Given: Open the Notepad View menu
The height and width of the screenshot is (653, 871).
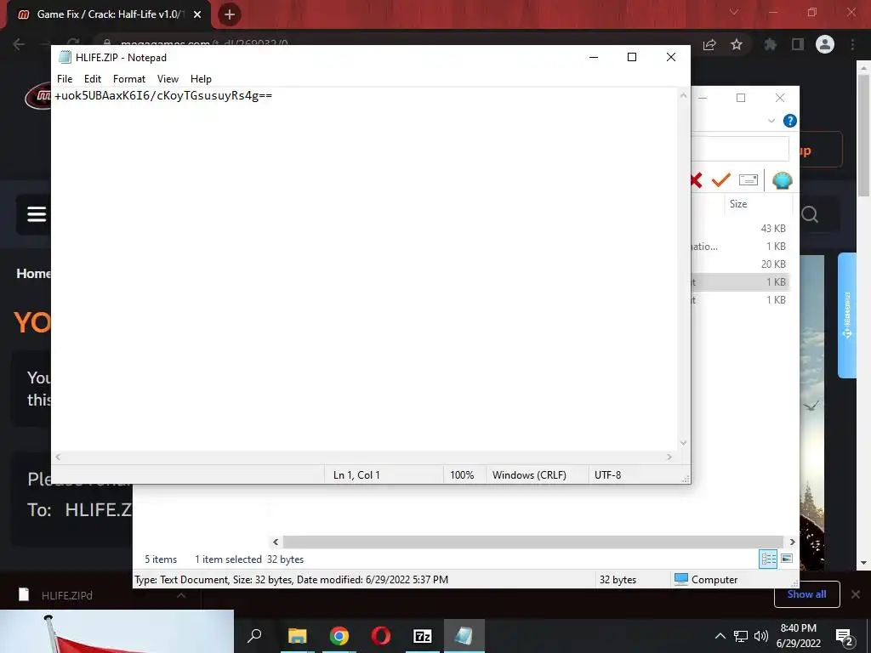Looking at the screenshot, I should pos(168,79).
